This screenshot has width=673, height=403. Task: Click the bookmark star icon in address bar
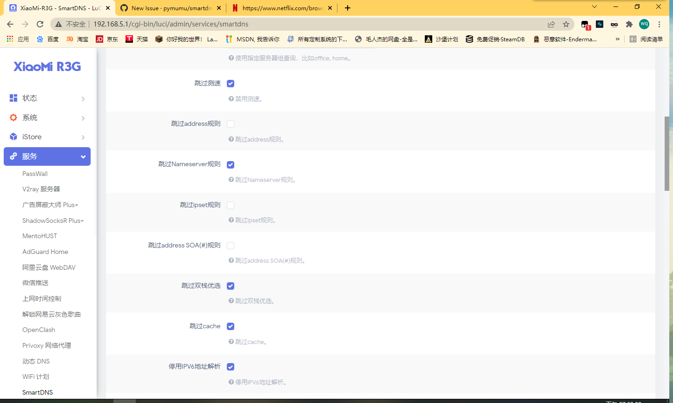pyautogui.click(x=566, y=24)
